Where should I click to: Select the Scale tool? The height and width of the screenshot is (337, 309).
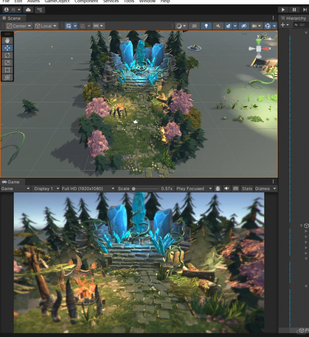(7, 62)
